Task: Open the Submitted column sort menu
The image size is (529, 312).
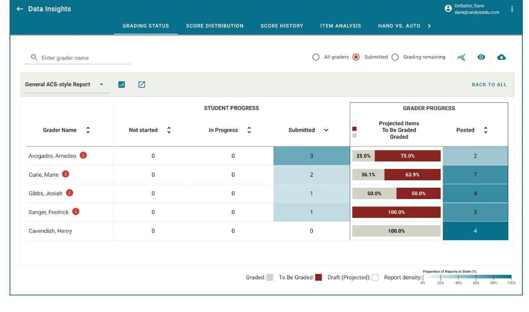Action: pyautogui.click(x=326, y=130)
